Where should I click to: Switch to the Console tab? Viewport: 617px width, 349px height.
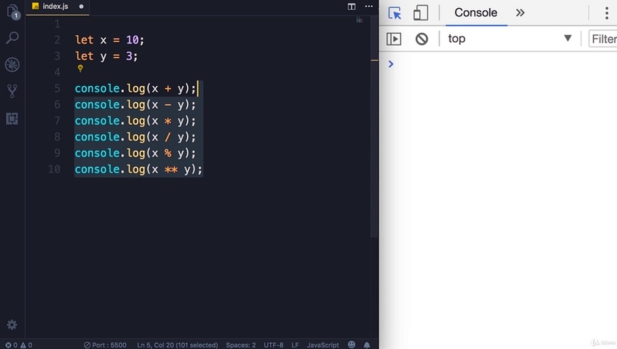click(x=476, y=13)
